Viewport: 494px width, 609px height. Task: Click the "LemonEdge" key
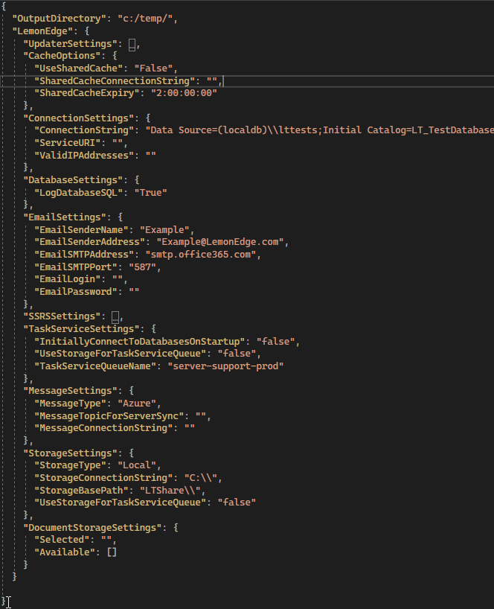[x=42, y=31]
